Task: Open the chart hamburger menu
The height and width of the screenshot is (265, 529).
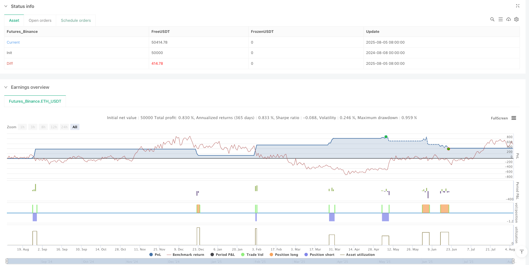Action: click(514, 118)
